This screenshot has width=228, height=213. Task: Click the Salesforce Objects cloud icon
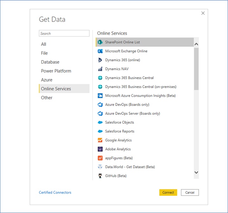pos(100,122)
